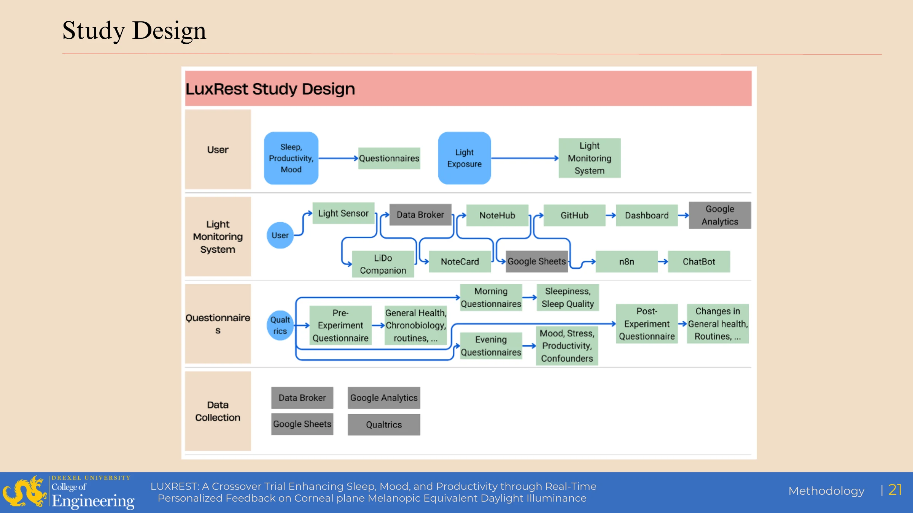Click 'Mood, Stress, Productivity, Confounders' box
The height and width of the screenshot is (513, 913).
coord(567,346)
